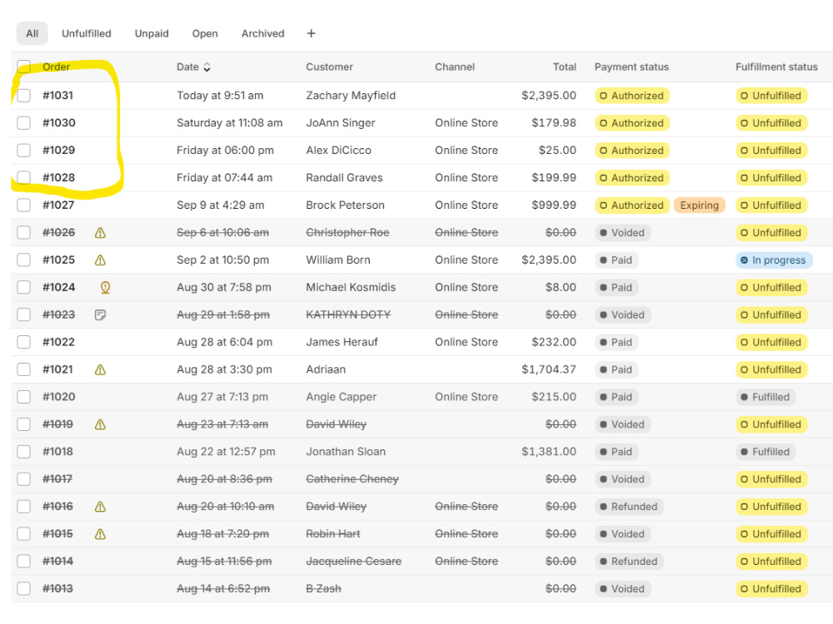Screen dimensions: 833x624
Task: Open order #1030
Action: (59, 123)
